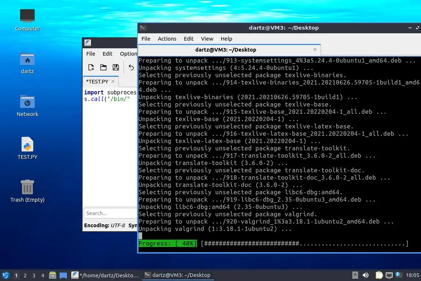This screenshot has width=421, height=281.
Task: Click the Save icon in editor toolbar
Action: coord(116,67)
